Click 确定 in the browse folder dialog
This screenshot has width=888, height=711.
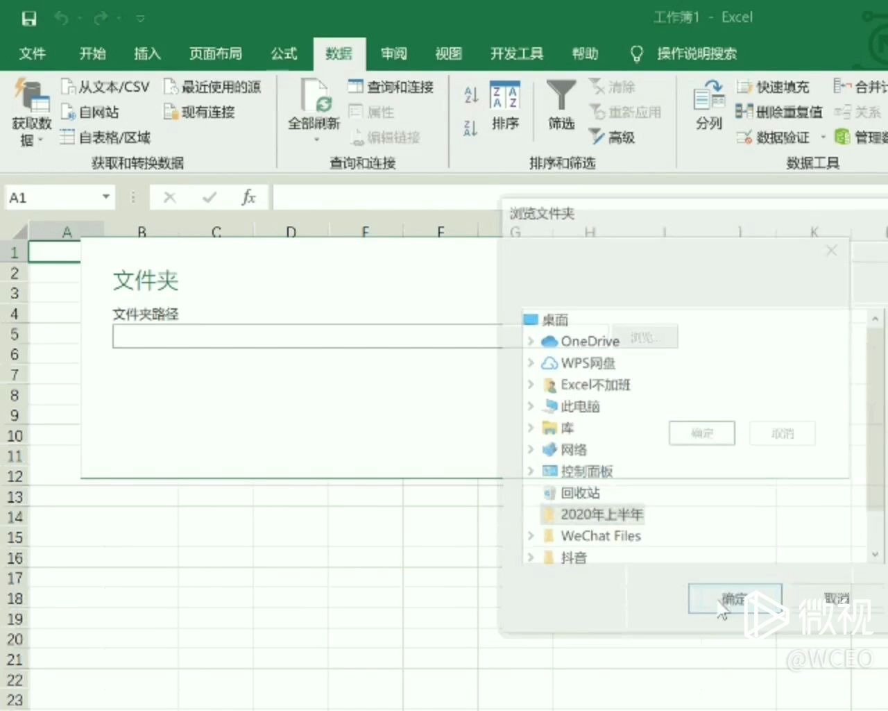point(735,598)
